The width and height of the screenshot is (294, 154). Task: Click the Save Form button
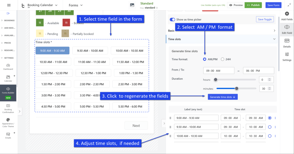click(x=273, y=5)
